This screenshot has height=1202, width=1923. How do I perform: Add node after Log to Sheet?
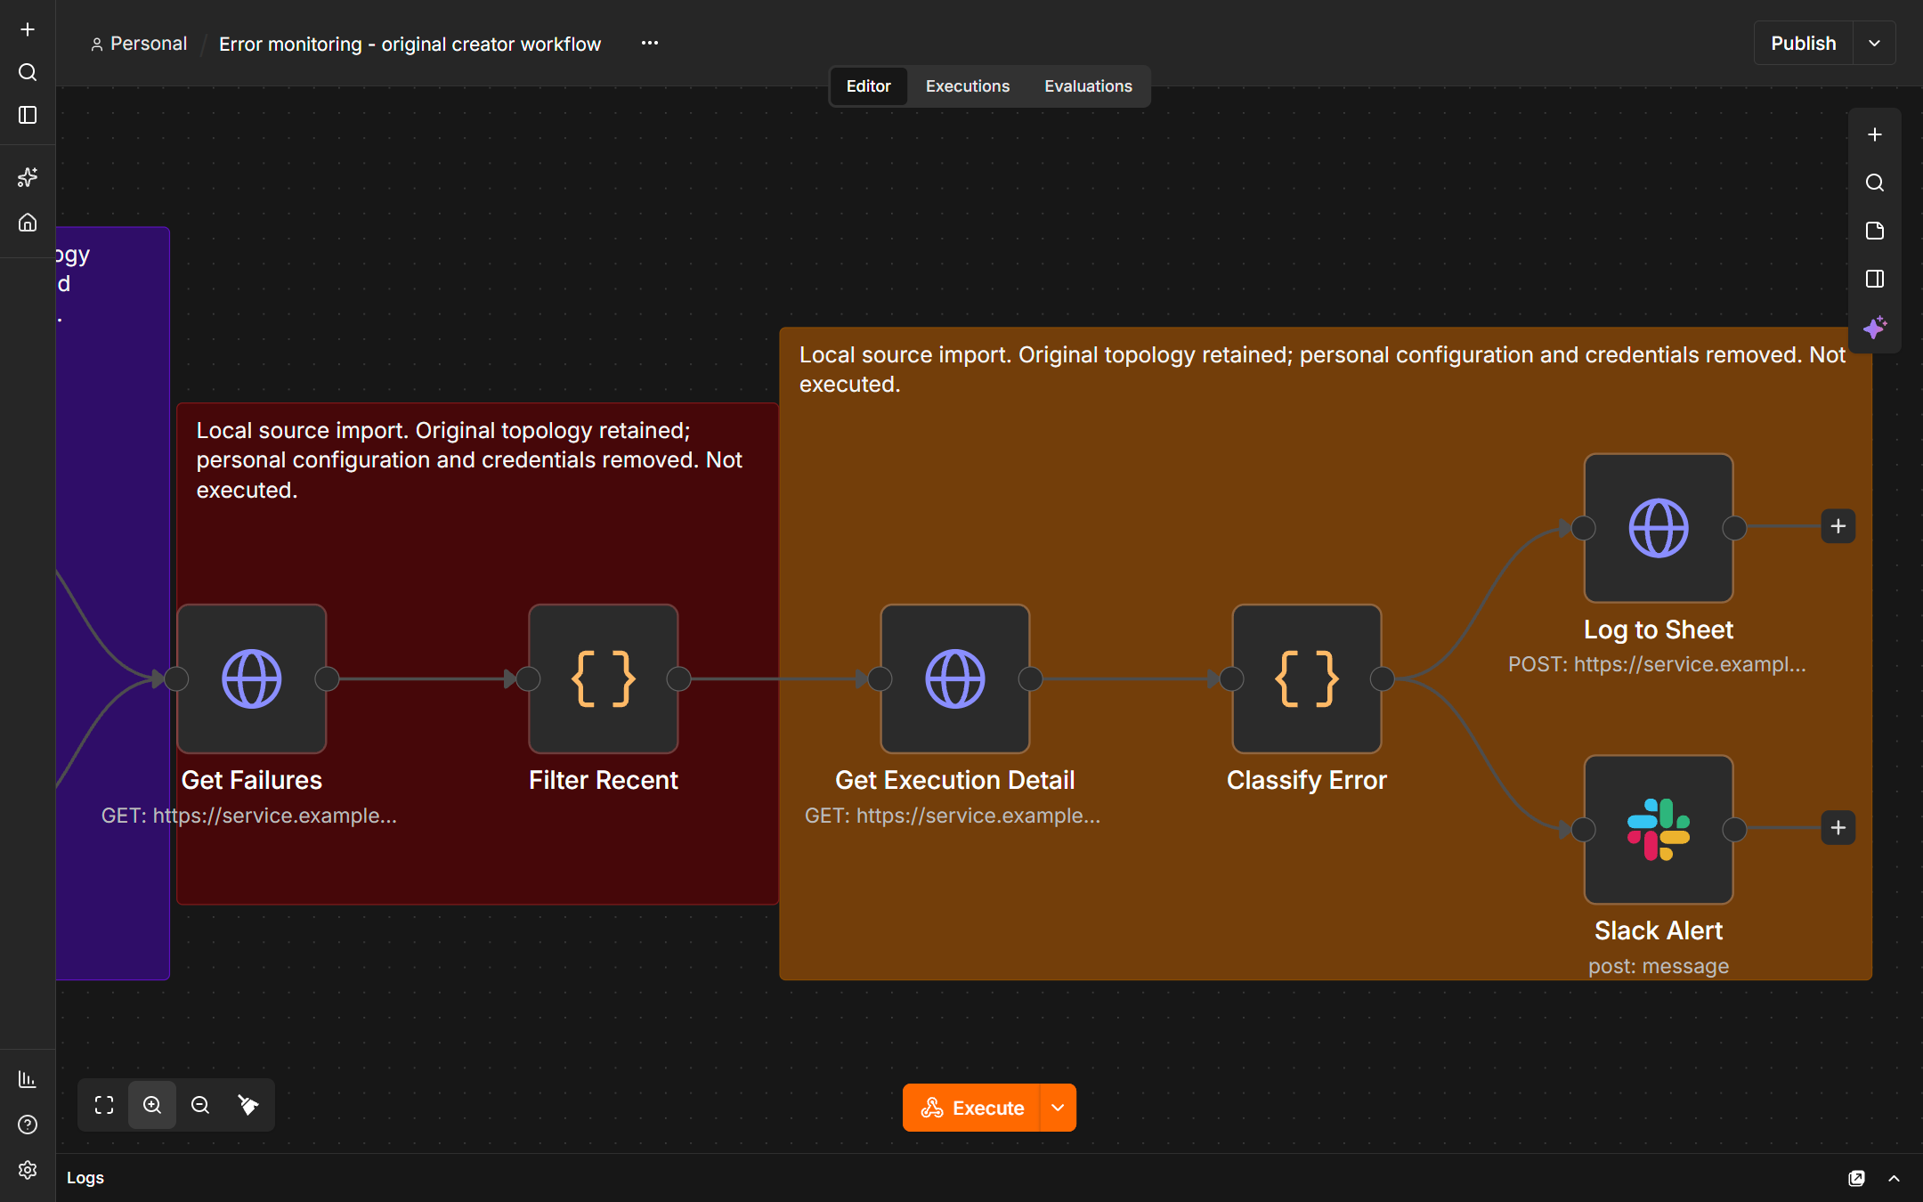tap(1838, 526)
